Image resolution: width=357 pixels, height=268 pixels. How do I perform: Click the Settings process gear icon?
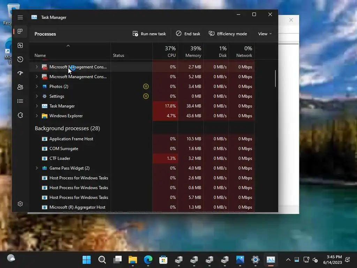pos(45,96)
